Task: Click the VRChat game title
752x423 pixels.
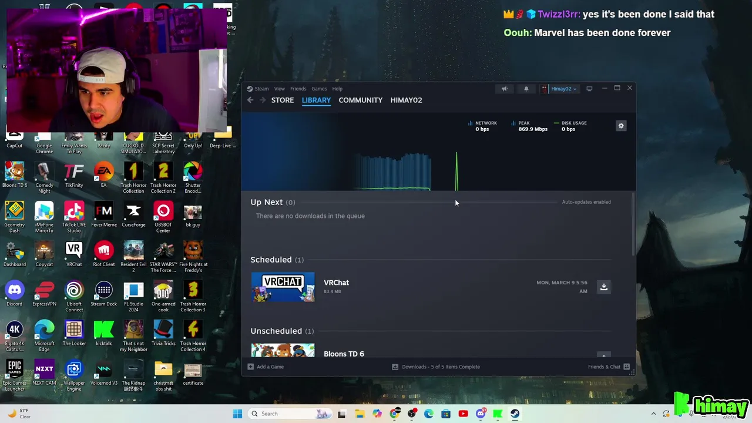Action: click(x=336, y=283)
